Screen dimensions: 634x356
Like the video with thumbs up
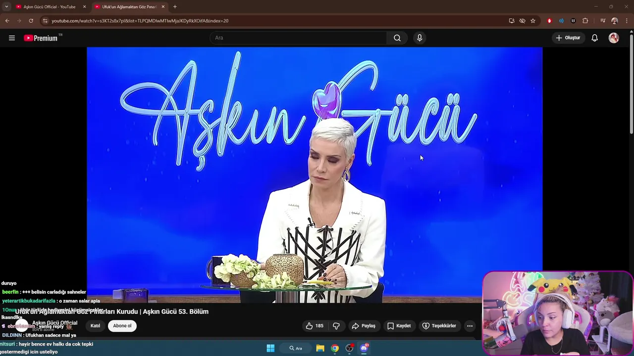(x=315, y=326)
